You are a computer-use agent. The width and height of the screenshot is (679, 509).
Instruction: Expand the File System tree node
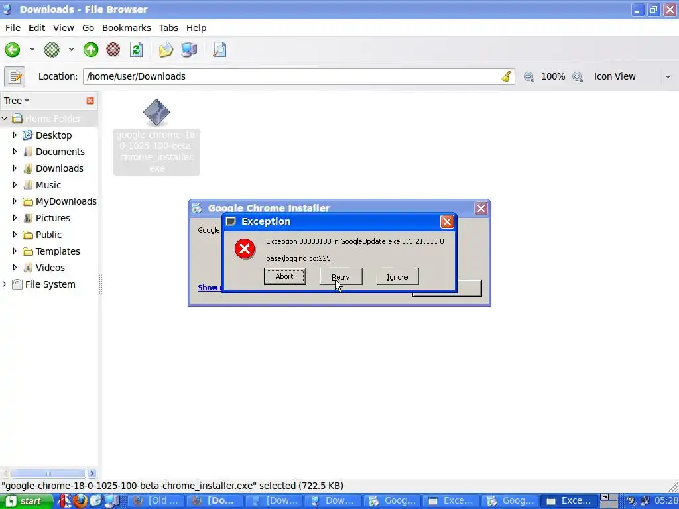5,284
